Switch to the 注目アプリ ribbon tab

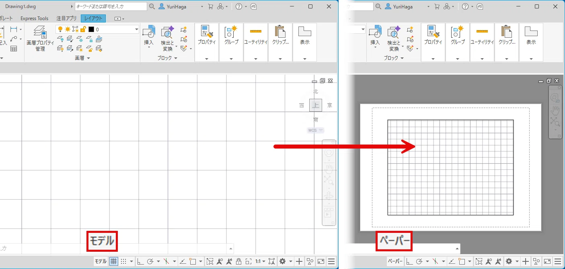[66, 18]
